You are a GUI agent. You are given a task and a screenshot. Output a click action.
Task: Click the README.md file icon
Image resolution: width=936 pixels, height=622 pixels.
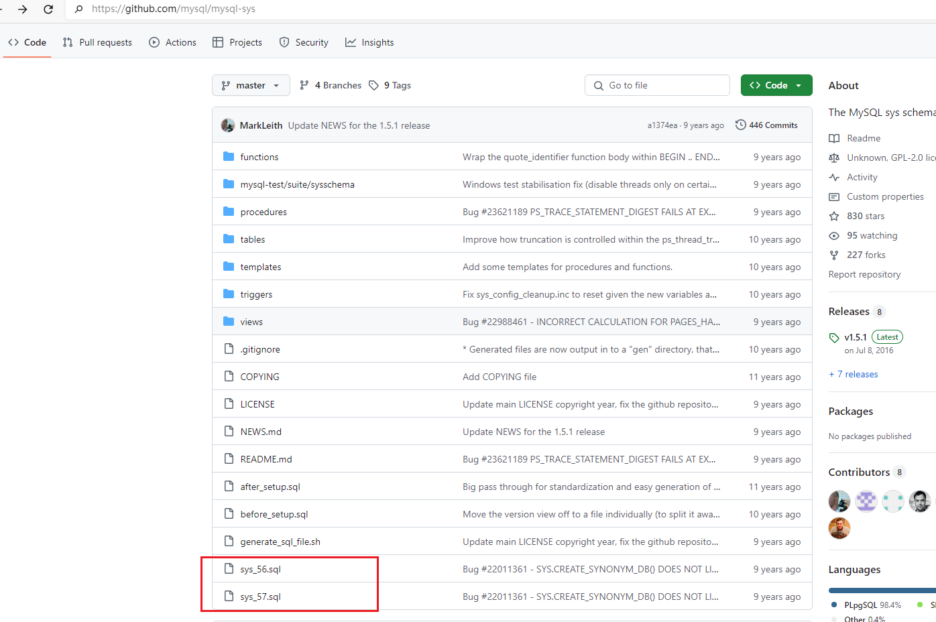tap(229, 459)
